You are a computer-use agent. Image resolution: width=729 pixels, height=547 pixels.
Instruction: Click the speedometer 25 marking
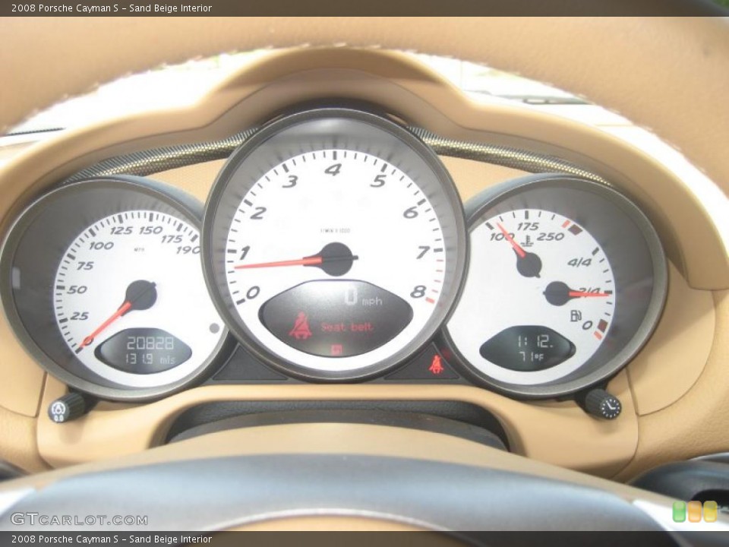tap(79, 316)
